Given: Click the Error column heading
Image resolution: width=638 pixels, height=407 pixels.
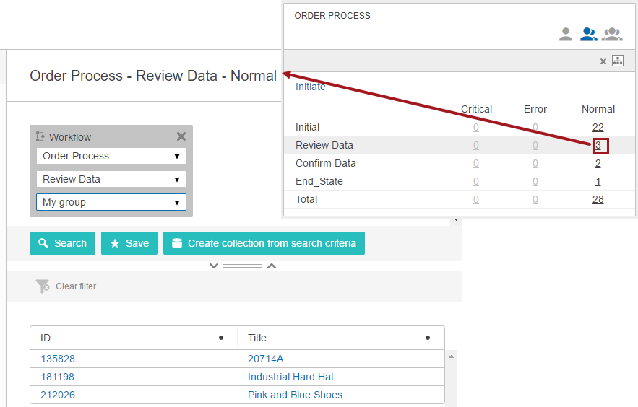Looking at the screenshot, I should pyautogui.click(x=535, y=109).
